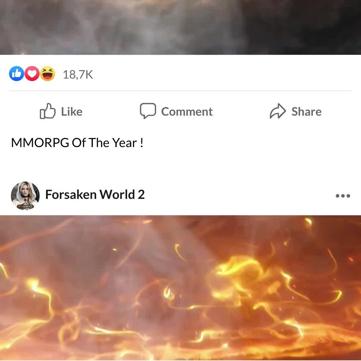Viewport: 361px width, 361px height.
Task: Click the thumbs-up outline Like icon
Action: (48, 111)
